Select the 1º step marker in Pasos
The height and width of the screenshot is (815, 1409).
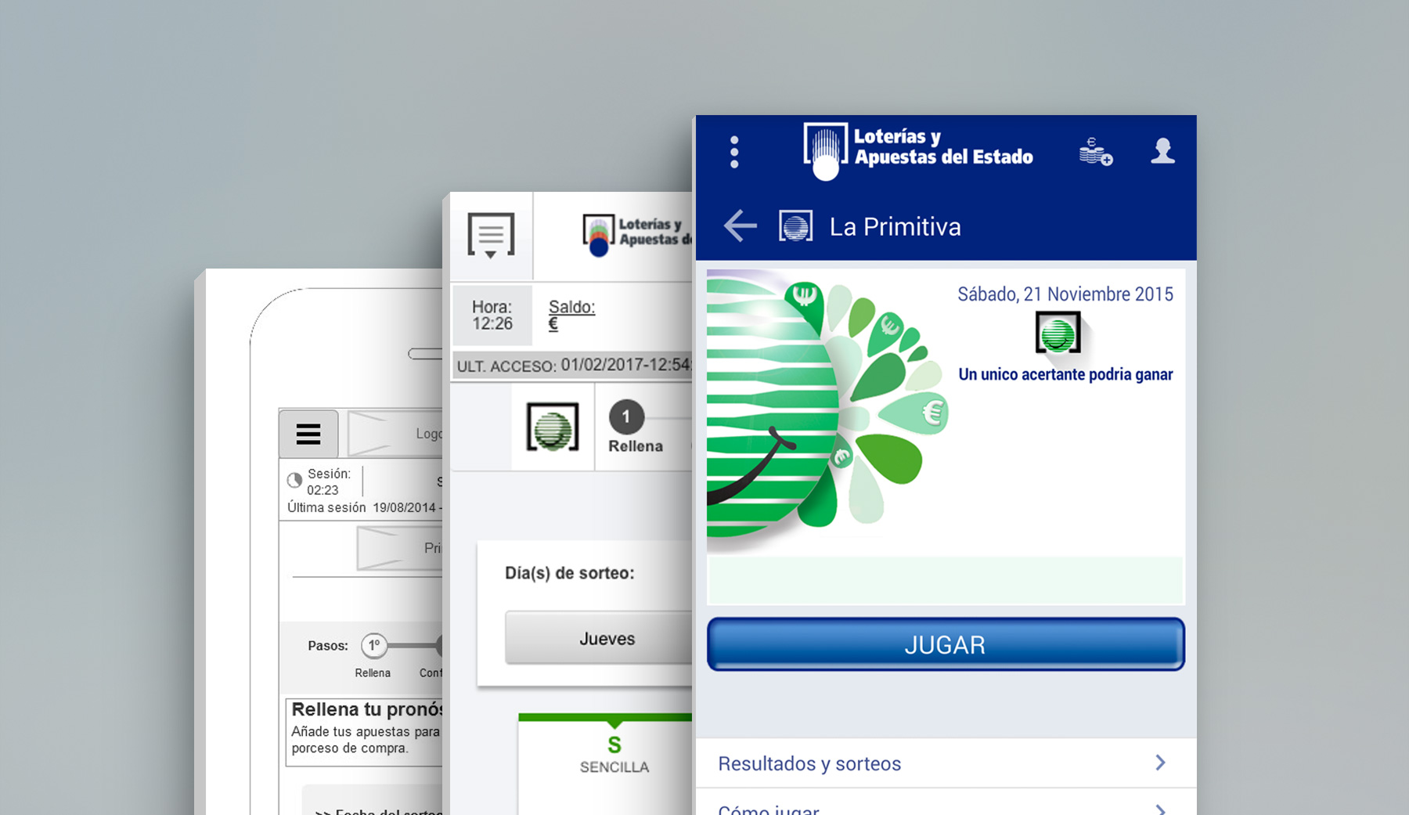(x=374, y=646)
